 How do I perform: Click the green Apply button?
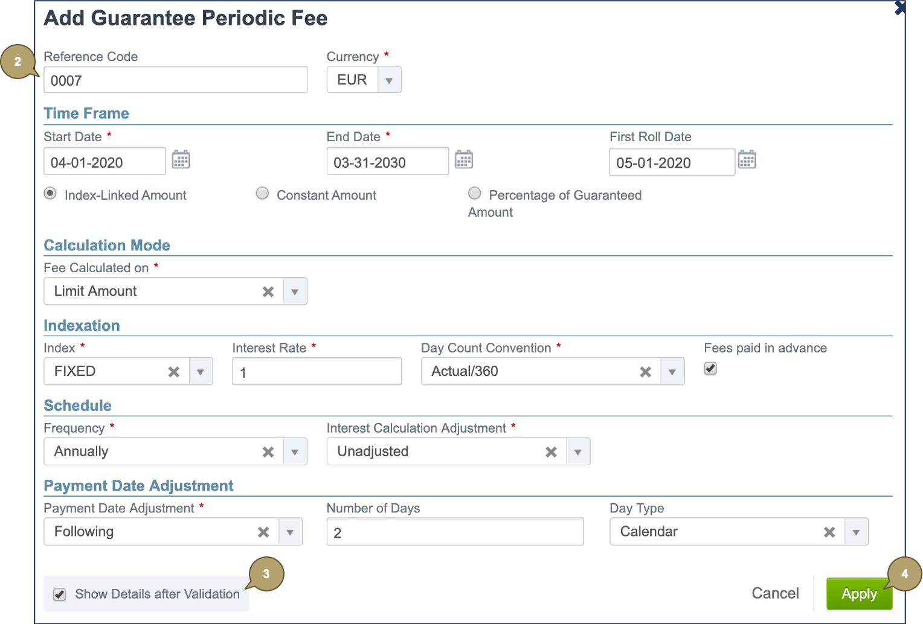pos(858,594)
